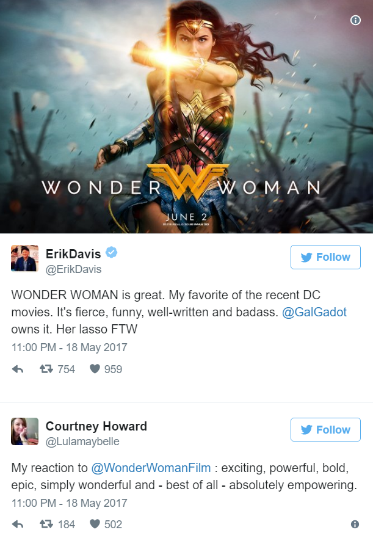
Task: Click ErikDavis's verified badge
Action: (111, 253)
